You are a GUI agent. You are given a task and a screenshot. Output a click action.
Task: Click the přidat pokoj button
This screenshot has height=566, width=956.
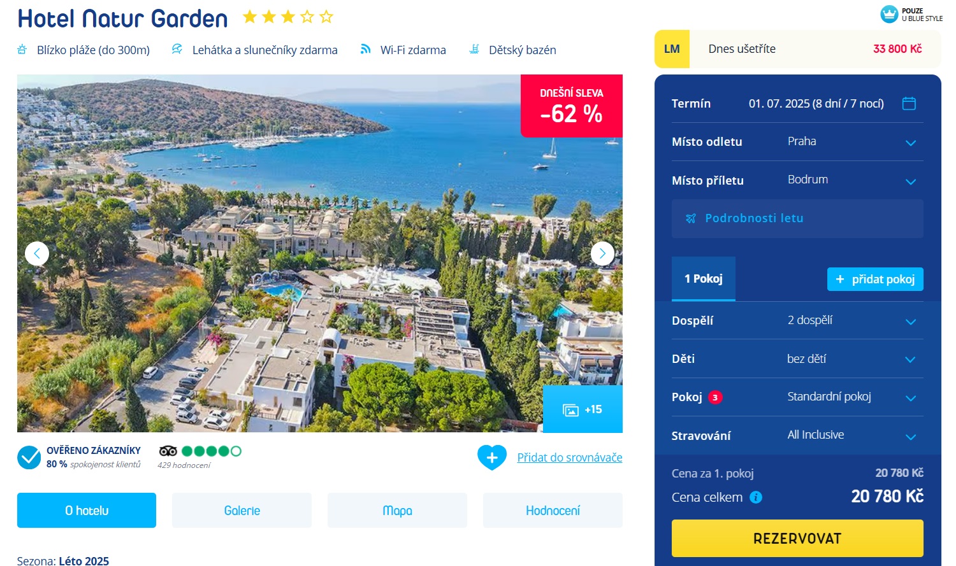click(x=875, y=279)
